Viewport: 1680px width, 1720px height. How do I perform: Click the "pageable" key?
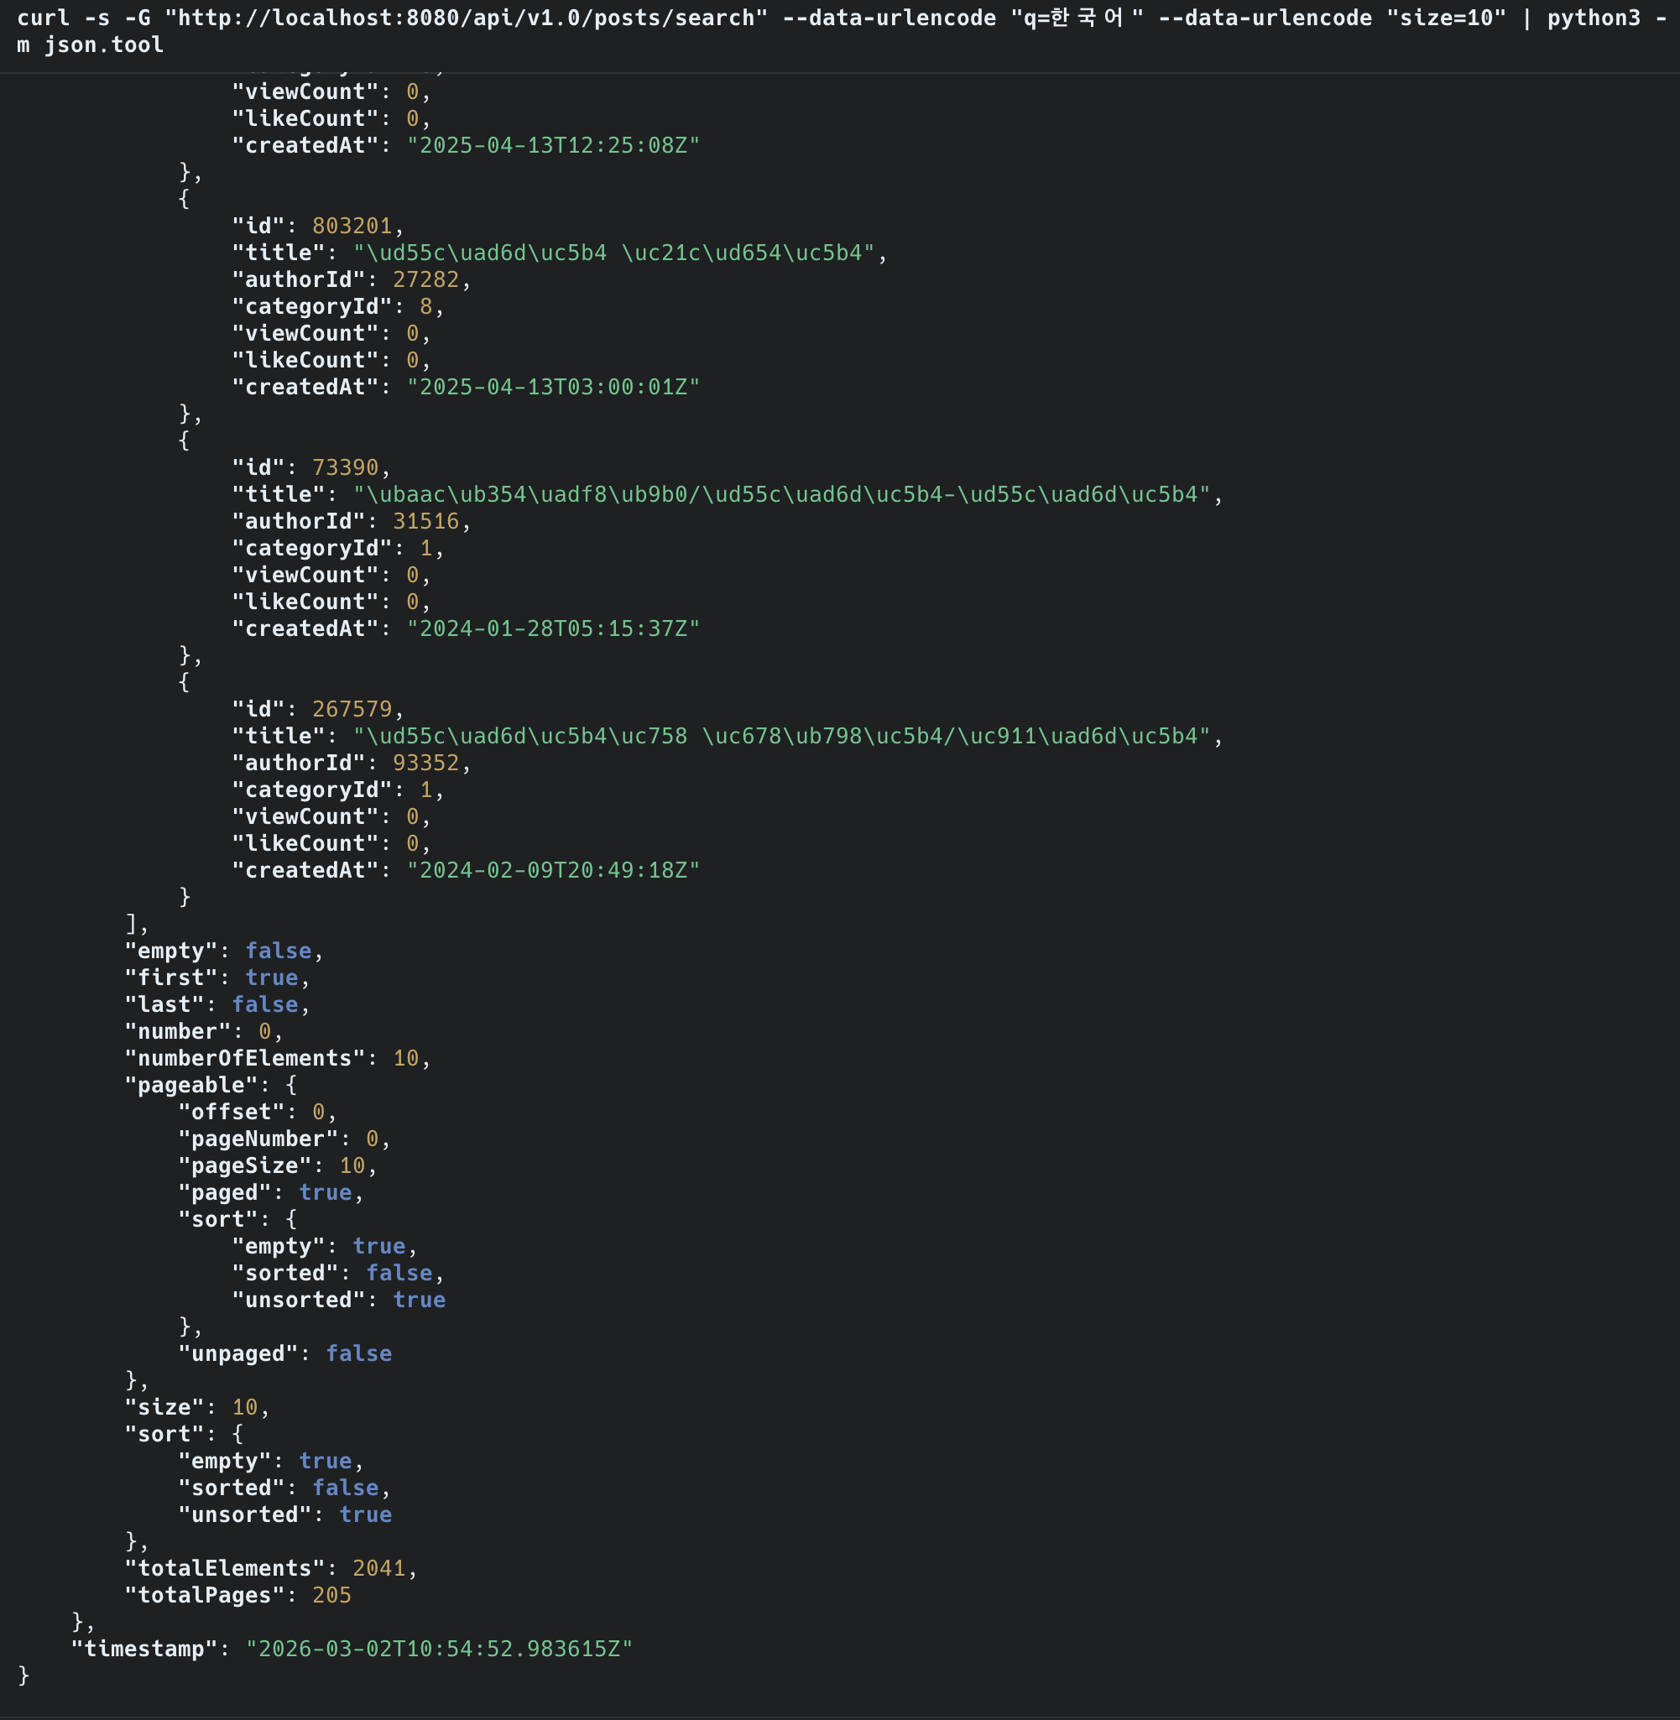190,1085
